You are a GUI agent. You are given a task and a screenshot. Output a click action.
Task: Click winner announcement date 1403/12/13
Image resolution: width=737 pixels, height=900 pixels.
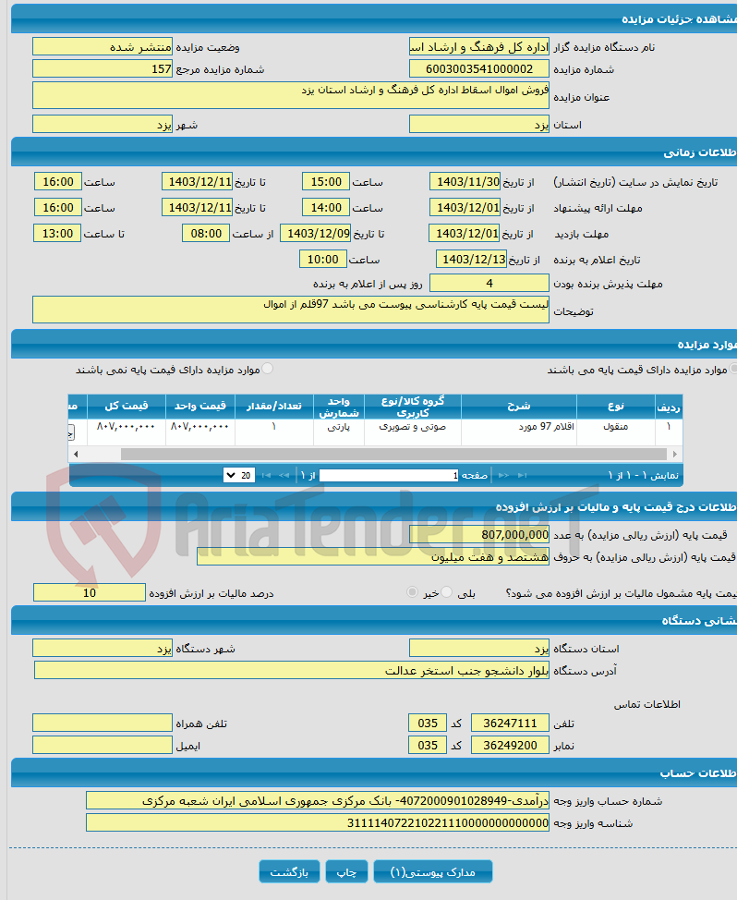(x=471, y=260)
